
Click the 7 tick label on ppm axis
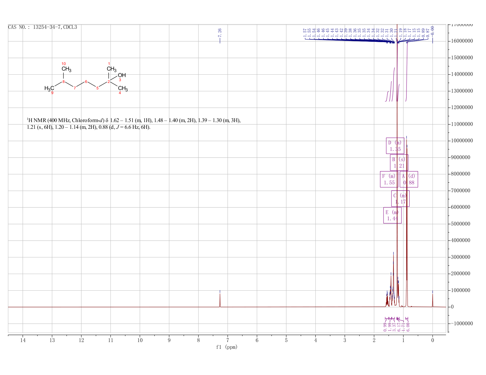[228, 340]
